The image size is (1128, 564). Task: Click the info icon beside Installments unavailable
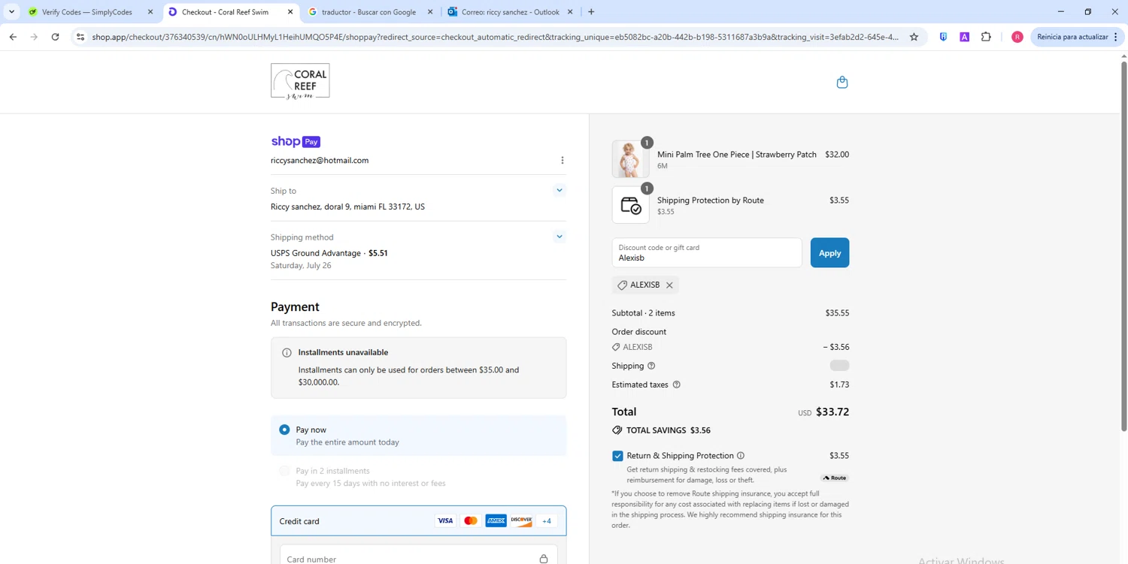287,352
